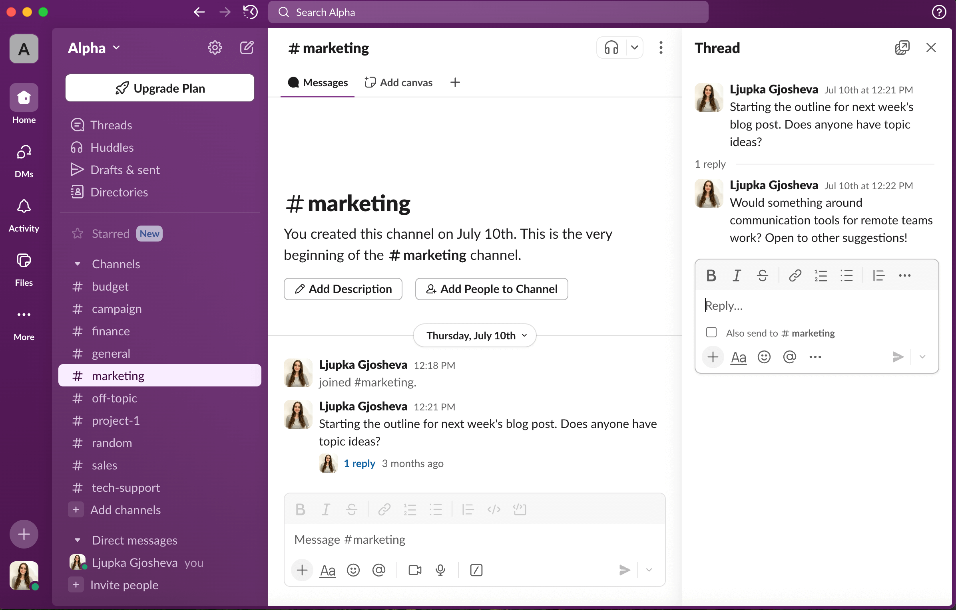This screenshot has width=956, height=610.
Task: Click the new message compose icon
Action: pyautogui.click(x=247, y=48)
